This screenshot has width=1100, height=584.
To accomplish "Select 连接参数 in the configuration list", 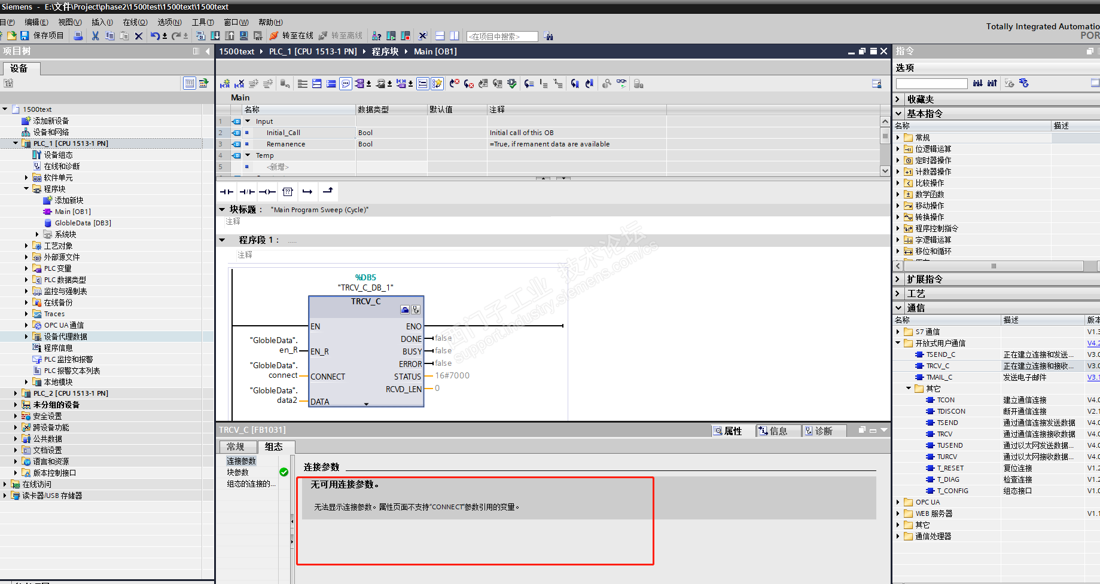I will (241, 461).
